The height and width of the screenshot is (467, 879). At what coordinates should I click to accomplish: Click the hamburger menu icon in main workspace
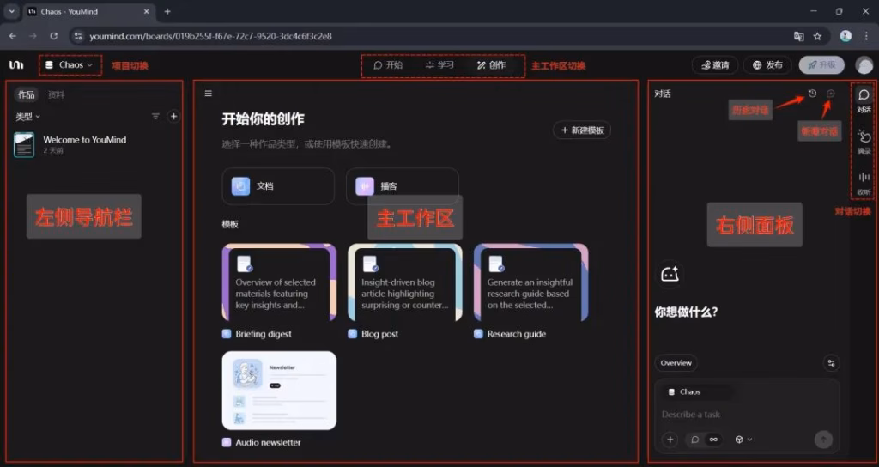[x=208, y=94]
